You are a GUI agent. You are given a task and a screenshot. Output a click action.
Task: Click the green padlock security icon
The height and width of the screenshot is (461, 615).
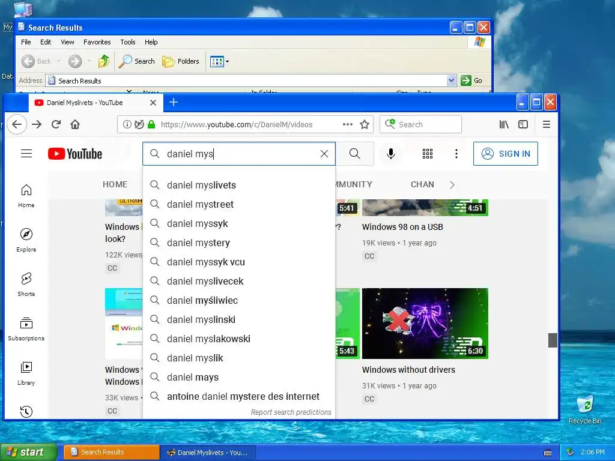coord(151,124)
